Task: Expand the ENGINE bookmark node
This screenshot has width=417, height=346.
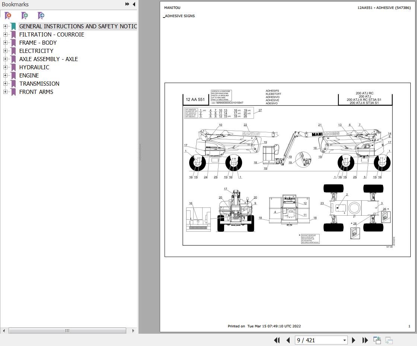Action: coord(5,75)
